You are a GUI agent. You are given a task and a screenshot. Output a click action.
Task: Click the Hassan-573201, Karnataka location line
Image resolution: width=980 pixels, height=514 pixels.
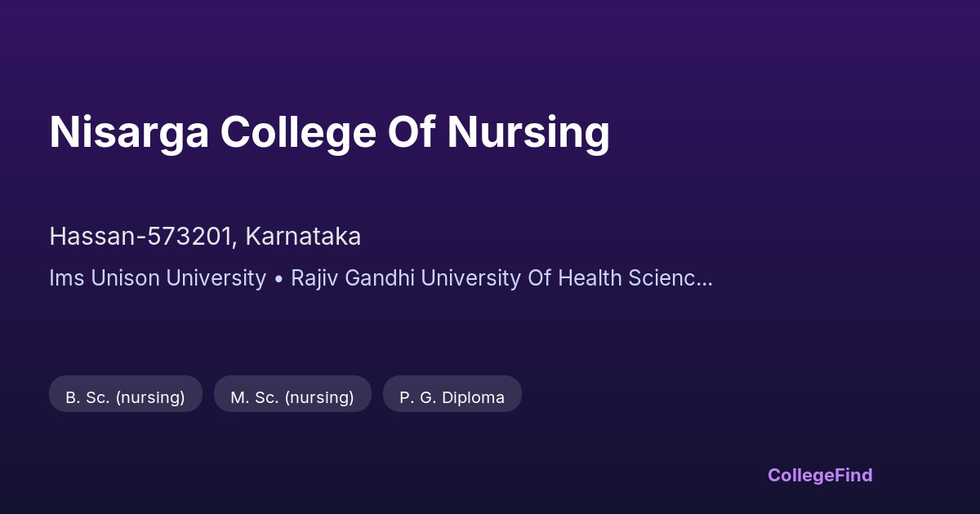[205, 237]
